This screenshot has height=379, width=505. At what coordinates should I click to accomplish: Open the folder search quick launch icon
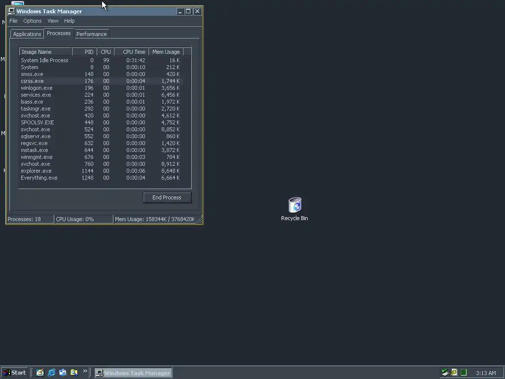coord(74,373)
